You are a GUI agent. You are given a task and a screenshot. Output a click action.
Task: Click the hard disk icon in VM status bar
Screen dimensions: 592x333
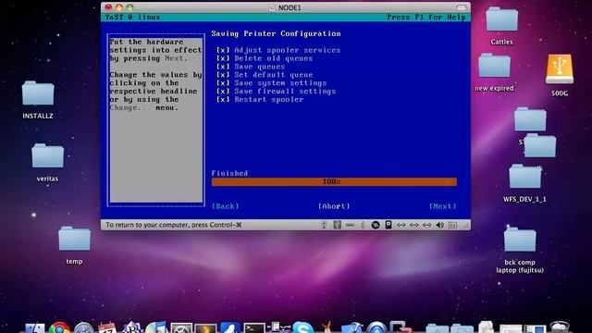tap(388, 225)
